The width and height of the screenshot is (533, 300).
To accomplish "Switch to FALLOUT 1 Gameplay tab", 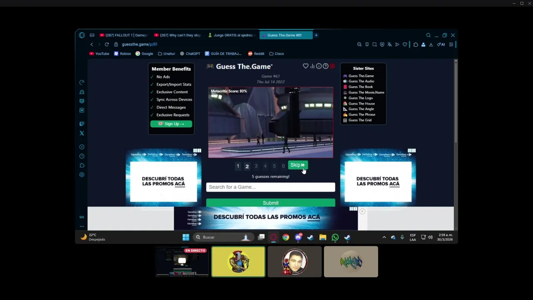I will click(124, 35).
